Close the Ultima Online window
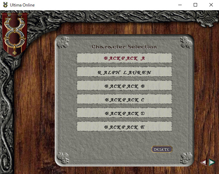Viewport: 219px width, 174px height. [x=211, y=5]
